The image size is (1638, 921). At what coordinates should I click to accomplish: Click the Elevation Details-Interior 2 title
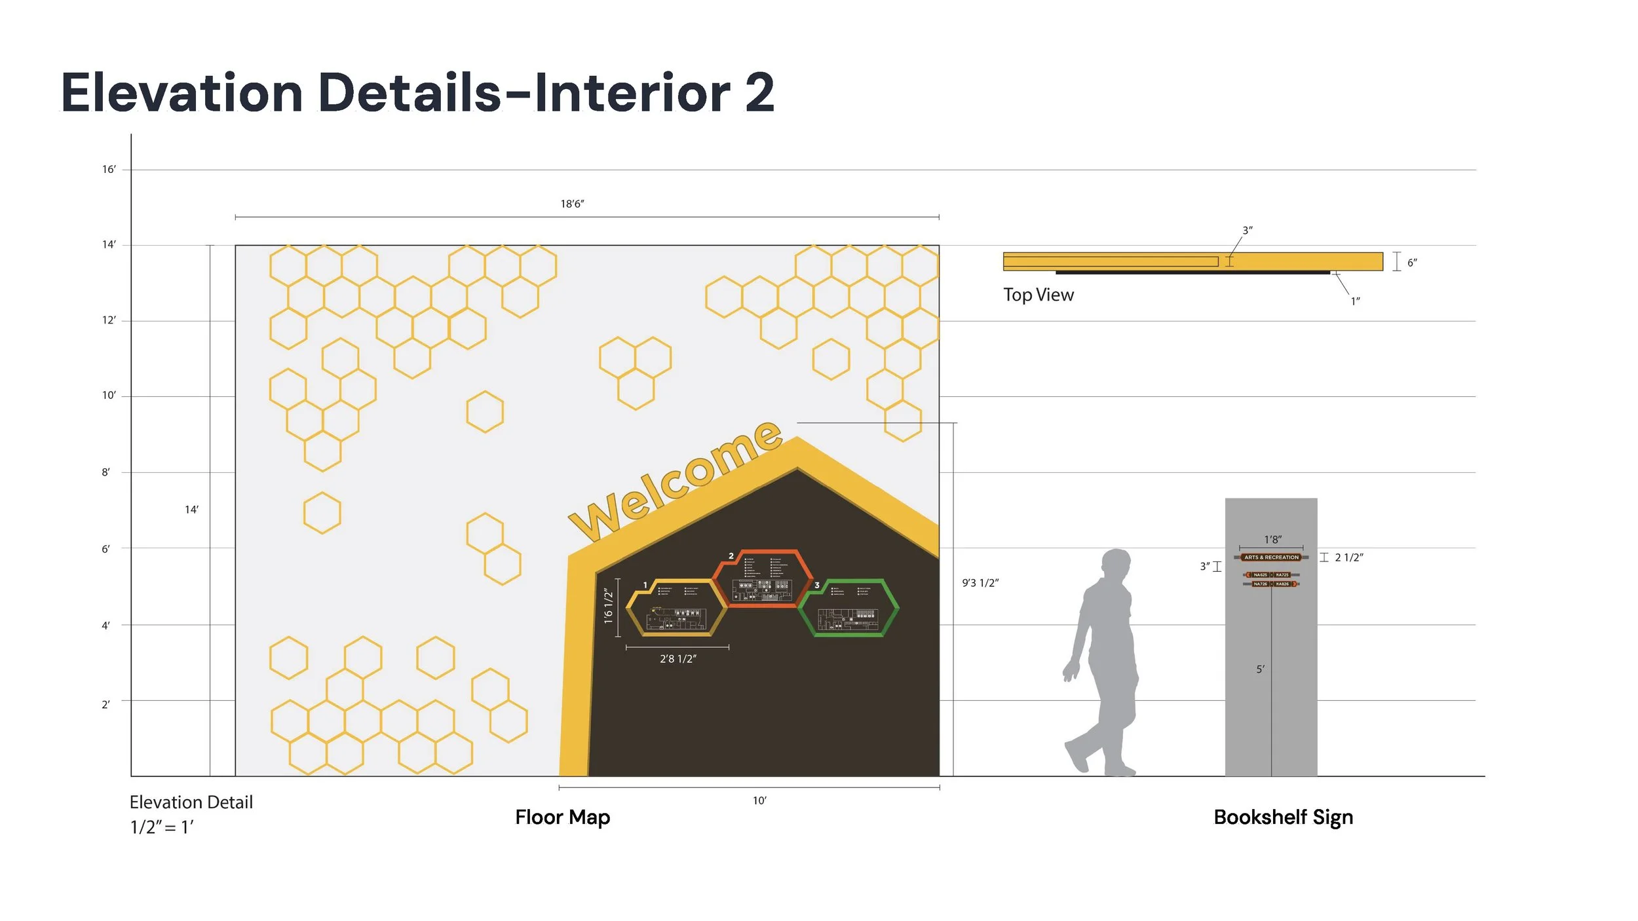tap(417, 92)
